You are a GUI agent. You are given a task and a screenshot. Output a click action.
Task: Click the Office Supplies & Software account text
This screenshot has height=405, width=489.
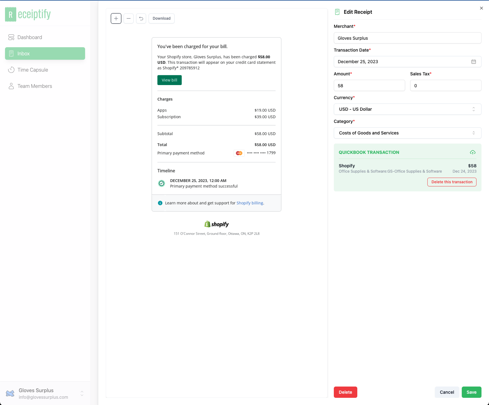pos(390,171)
